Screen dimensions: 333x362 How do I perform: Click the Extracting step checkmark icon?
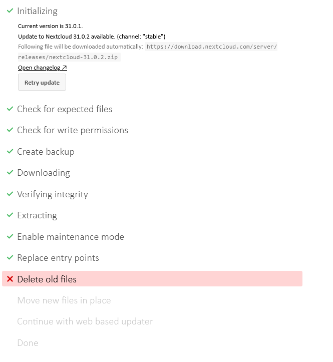[x=10, y=215]
